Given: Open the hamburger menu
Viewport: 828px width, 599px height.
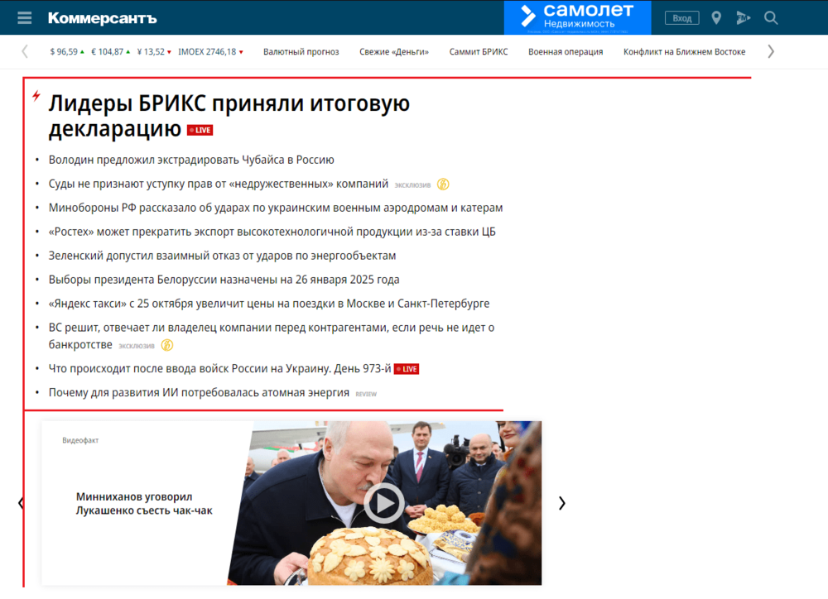Looking at the screenshot, I should point(24,18).
